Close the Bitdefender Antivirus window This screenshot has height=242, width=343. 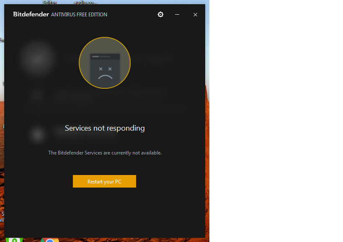[x=195, y=15]
